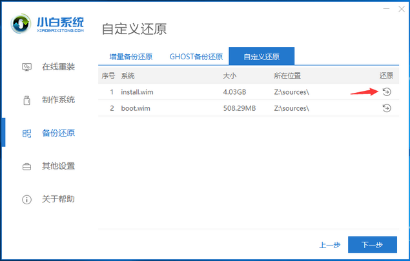Minimize the 小白系统 window
Image resolution: width=410 pixels, height=261 pixels.
coord(387,9)
